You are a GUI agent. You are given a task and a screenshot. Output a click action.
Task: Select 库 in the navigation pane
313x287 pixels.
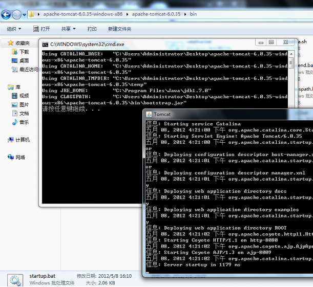[x=18, y=87]
